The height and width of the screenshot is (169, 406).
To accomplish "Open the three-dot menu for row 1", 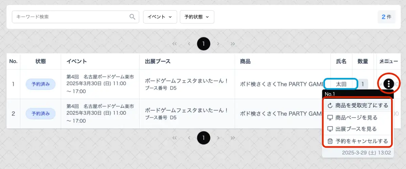I will click(389, 84).
